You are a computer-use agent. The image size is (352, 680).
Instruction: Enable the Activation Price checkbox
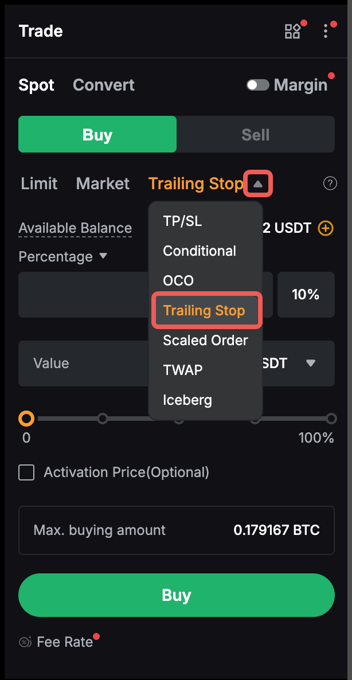point(26,472)
